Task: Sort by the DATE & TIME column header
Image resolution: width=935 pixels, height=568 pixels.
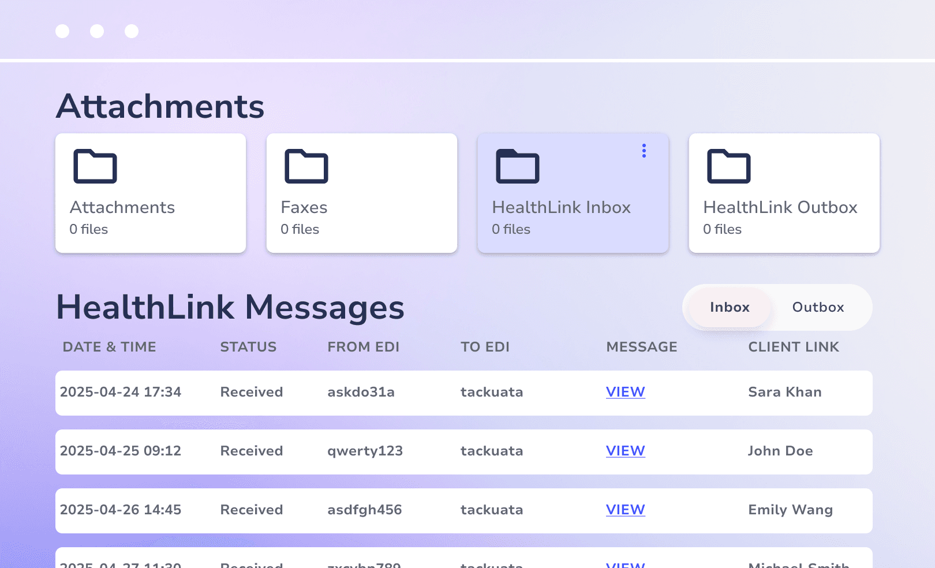Action: (x=110, y=347)
